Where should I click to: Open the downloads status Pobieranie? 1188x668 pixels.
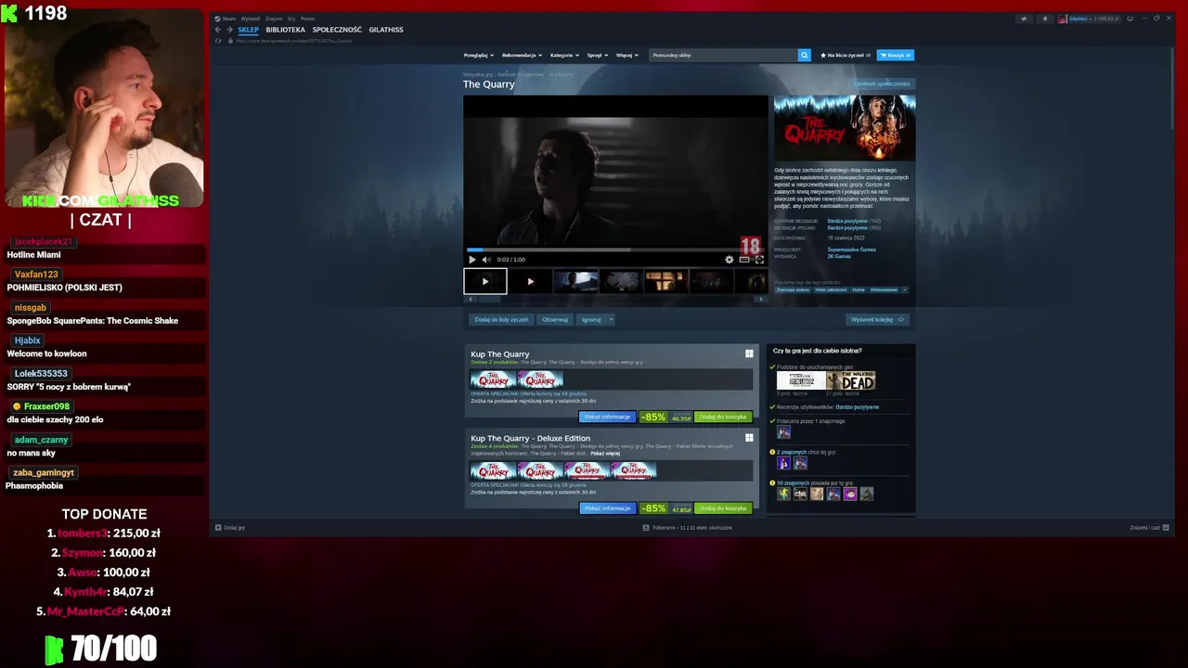point(687,528)
